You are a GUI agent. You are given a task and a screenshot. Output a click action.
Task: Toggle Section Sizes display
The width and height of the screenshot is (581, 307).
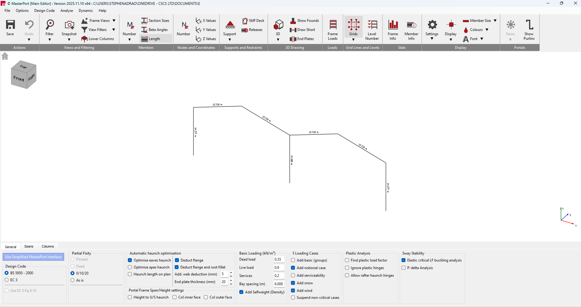[155, 21]
